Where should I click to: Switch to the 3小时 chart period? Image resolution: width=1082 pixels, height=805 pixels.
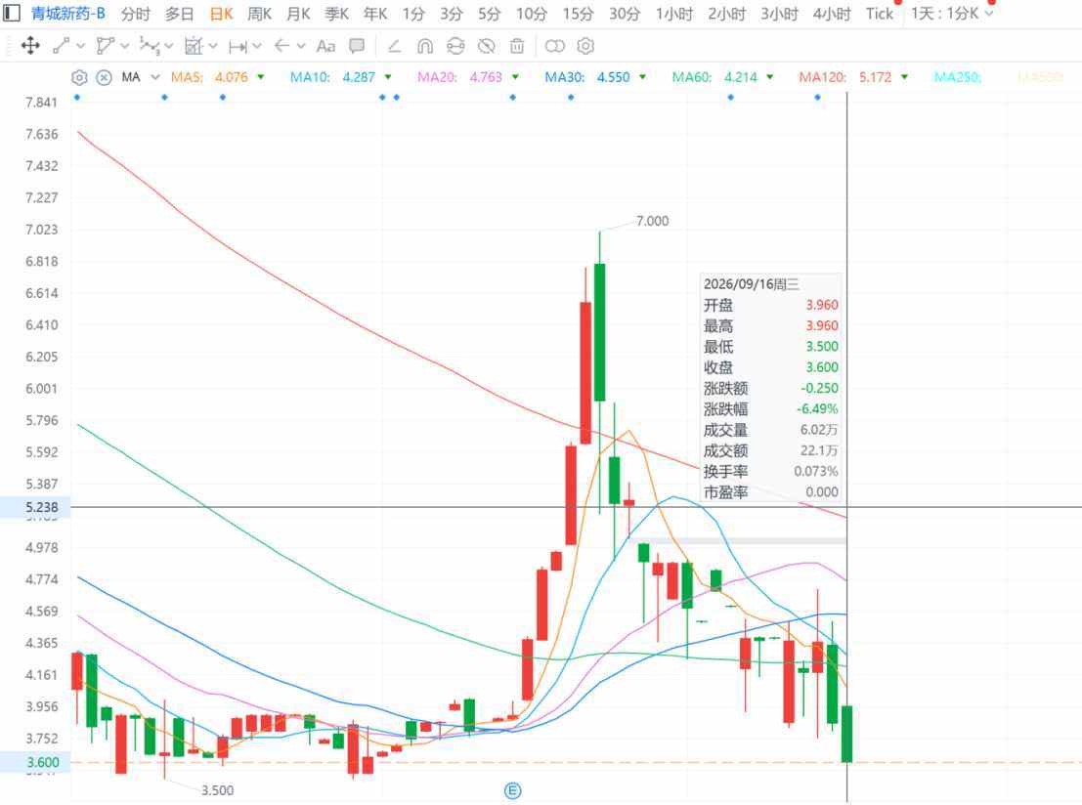tap(779, 14)
